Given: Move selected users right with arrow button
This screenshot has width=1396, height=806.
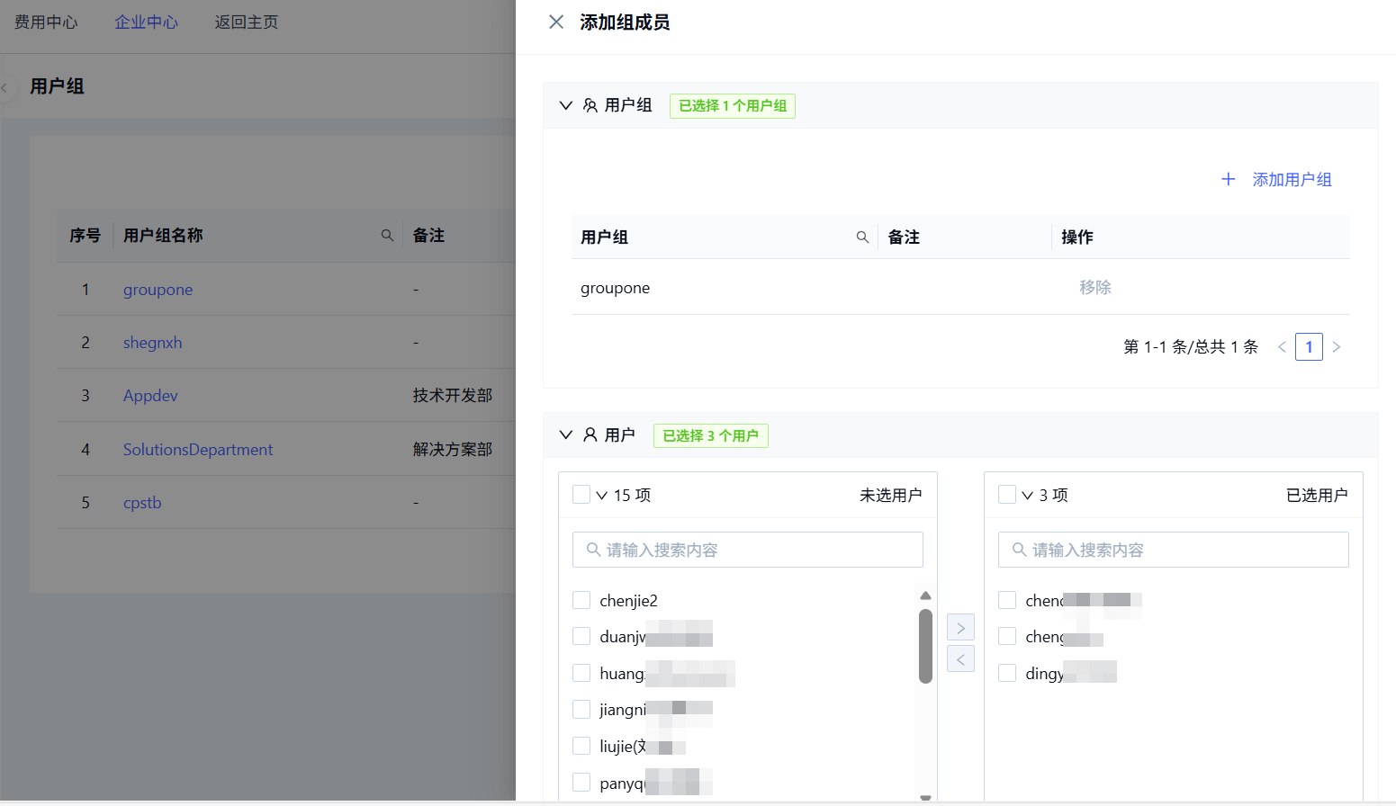Looking at the screenshot, I should click(x=960, y=628).
